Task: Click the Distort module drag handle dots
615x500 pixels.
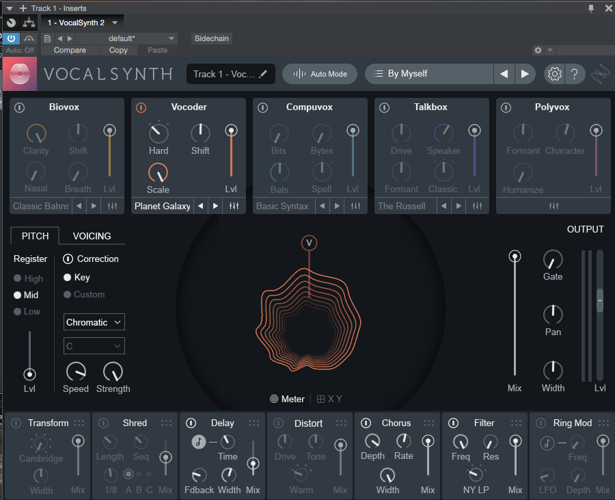Action: point(341,423)
